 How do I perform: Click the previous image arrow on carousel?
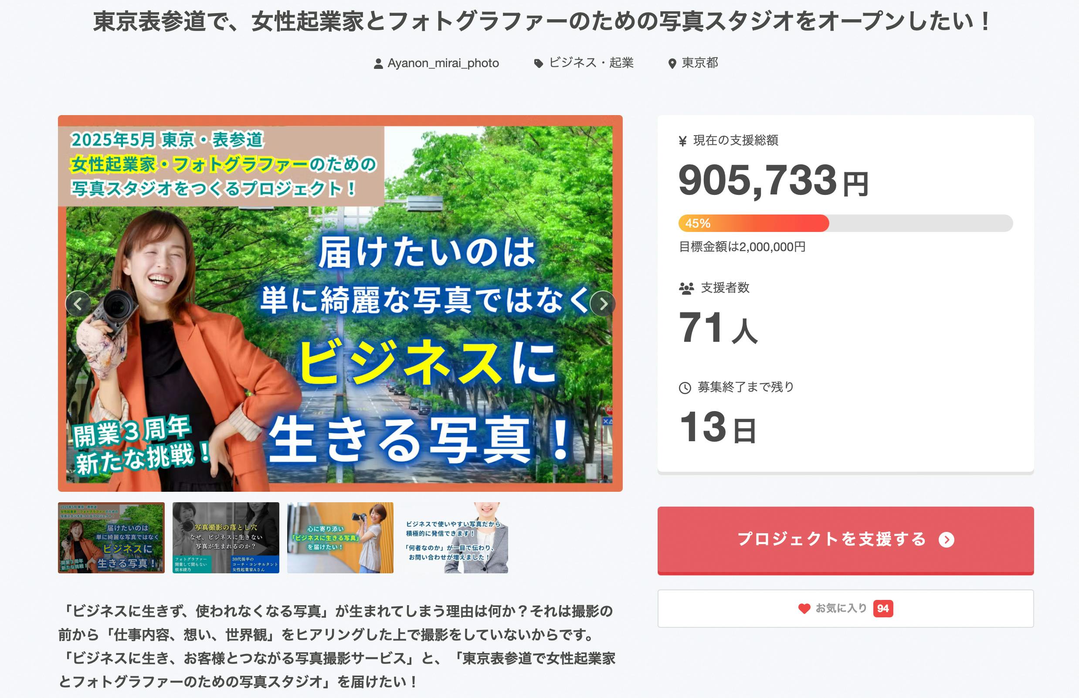tap(78, 304)
